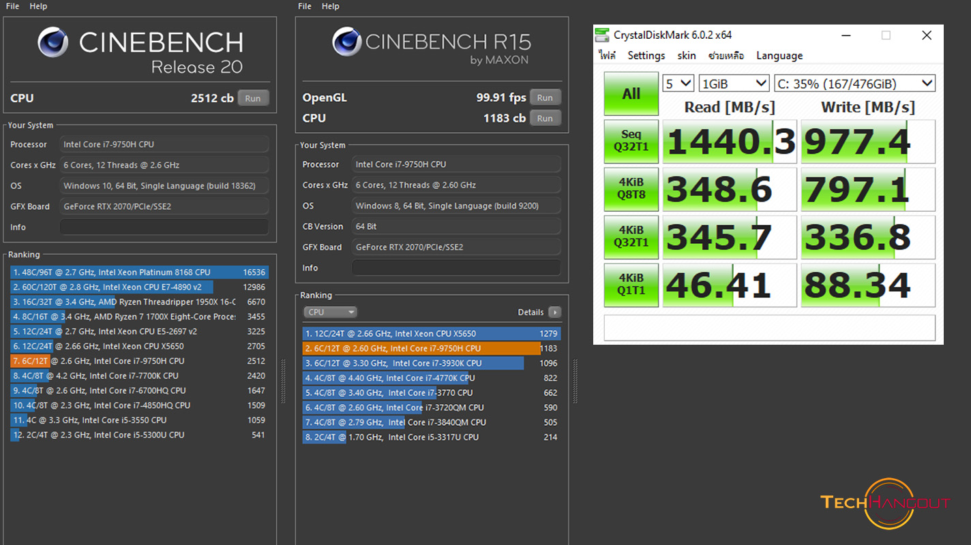
Task: Click the 4KiB Q1T1 write value 88.34
Action: 868,285
